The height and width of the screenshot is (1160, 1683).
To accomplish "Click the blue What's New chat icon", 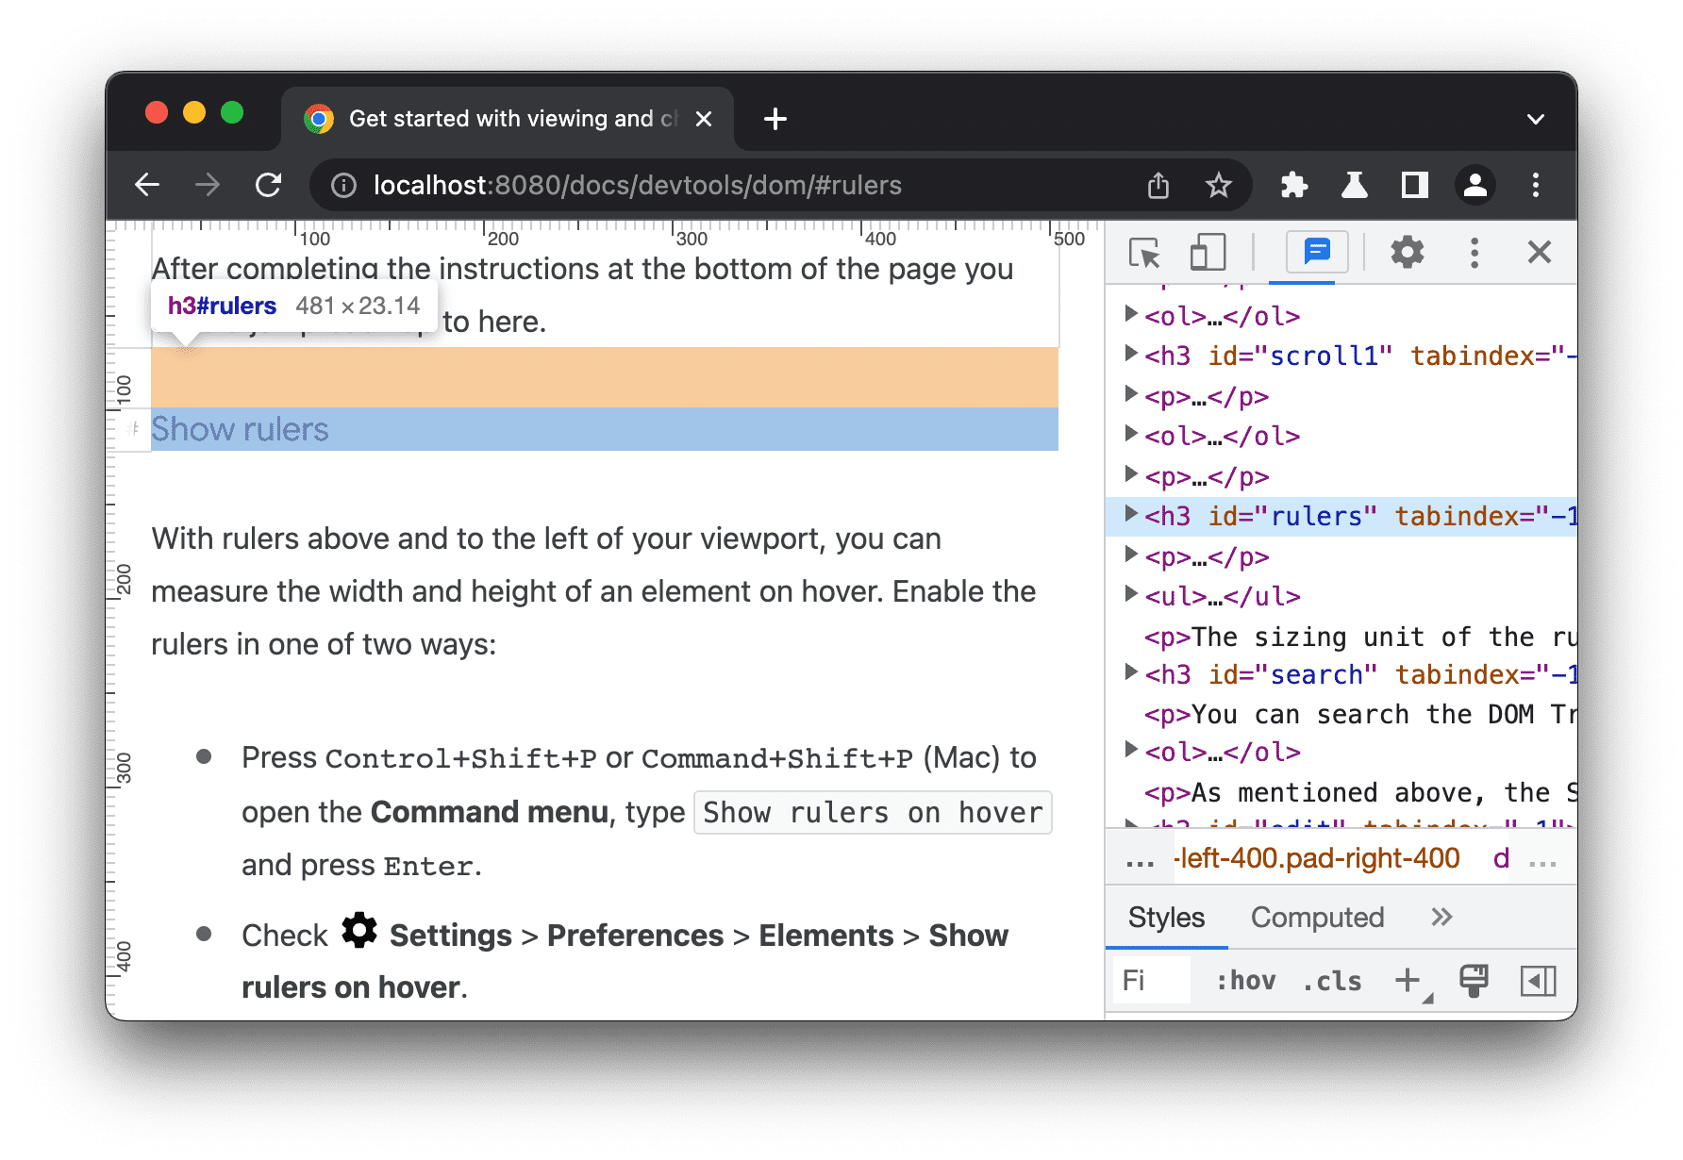I will tap(1316, 252).
